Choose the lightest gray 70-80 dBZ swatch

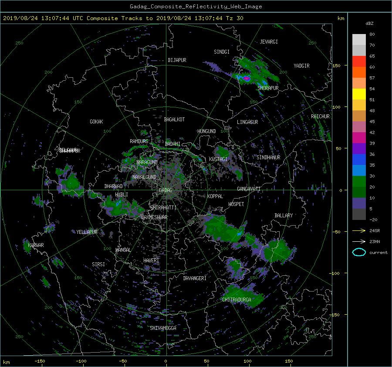pos(359,40)
